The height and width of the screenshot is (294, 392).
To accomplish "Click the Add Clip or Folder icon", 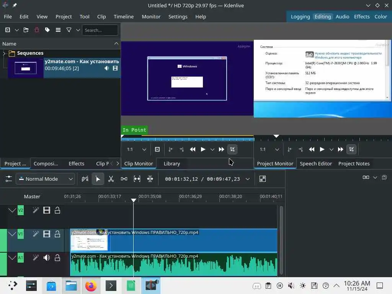I will [8, 30].
